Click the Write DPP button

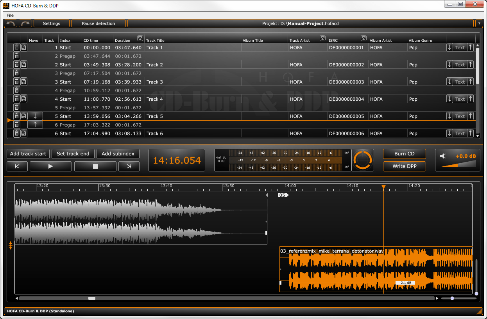coord(405,166)
